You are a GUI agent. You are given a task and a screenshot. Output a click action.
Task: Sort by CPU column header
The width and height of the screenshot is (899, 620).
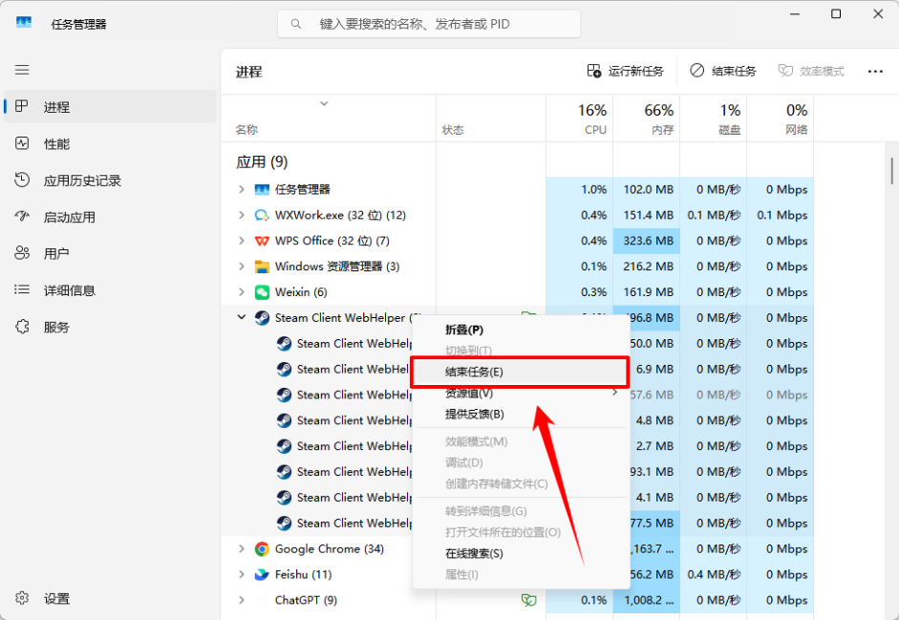point(580,118)
